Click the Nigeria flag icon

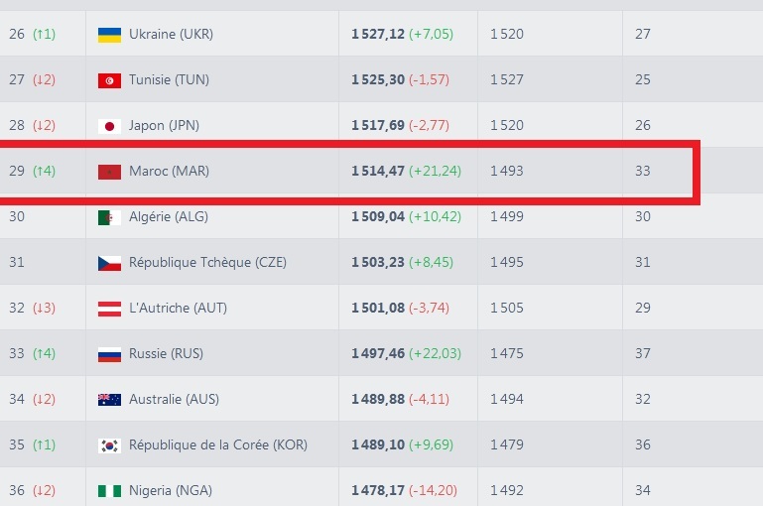tap(109, 491)
